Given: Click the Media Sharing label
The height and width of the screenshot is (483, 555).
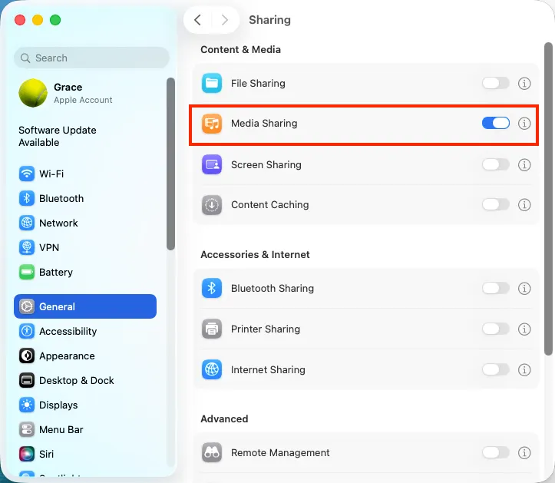Looking at the screenshot, I should pos(264,123).
